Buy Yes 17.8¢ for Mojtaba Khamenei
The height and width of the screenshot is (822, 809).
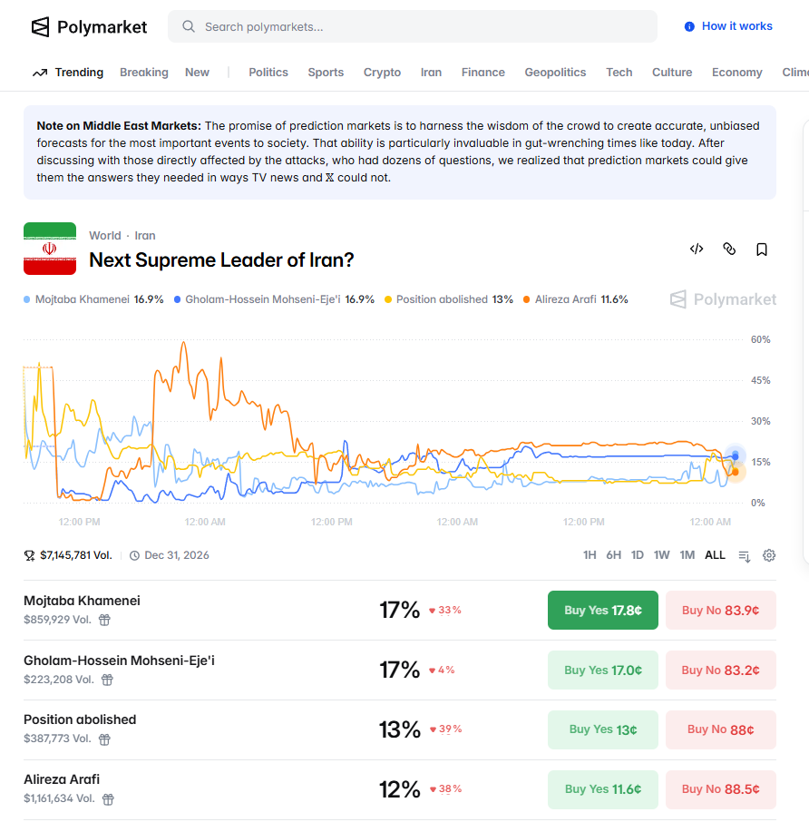602,610
